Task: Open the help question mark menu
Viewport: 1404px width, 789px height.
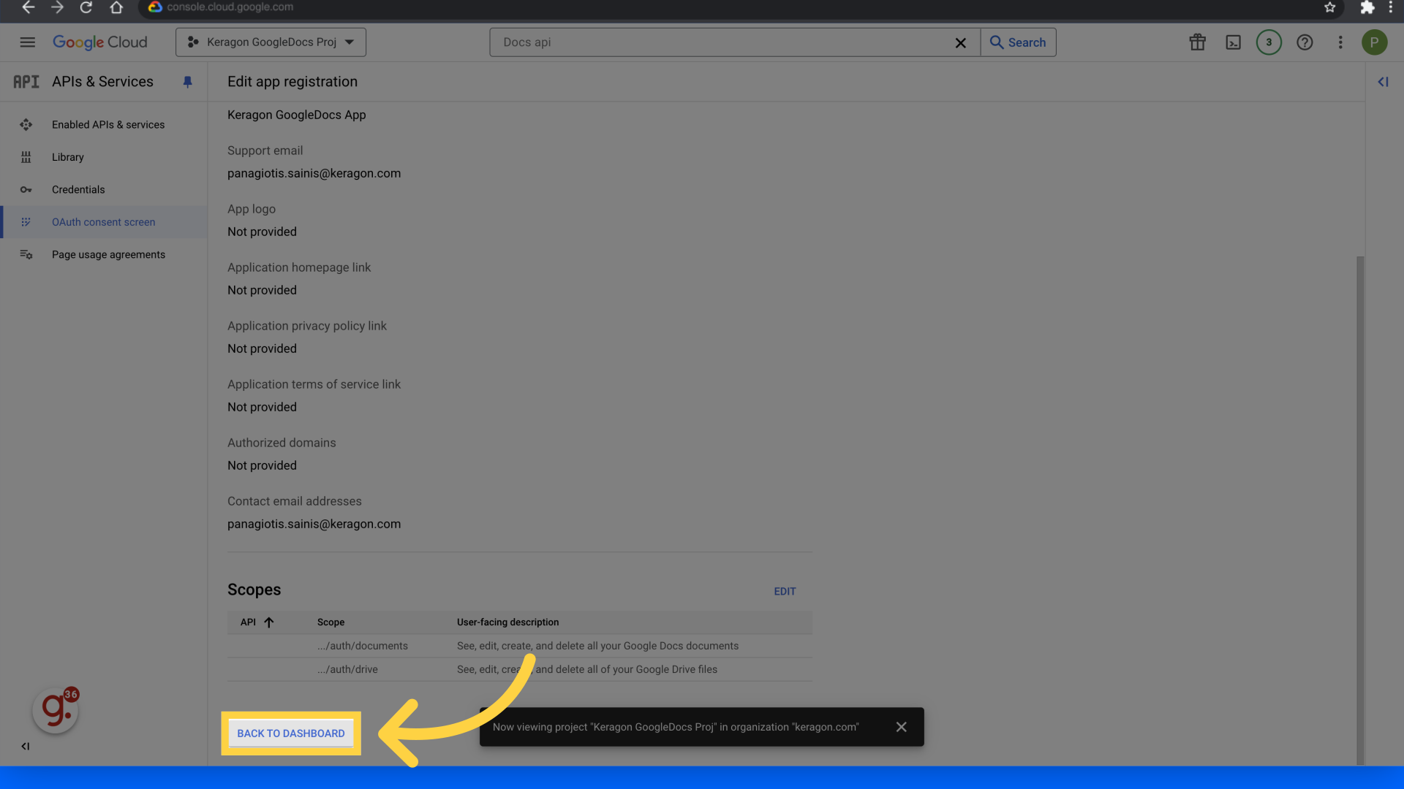Action: click(1305, 42)
